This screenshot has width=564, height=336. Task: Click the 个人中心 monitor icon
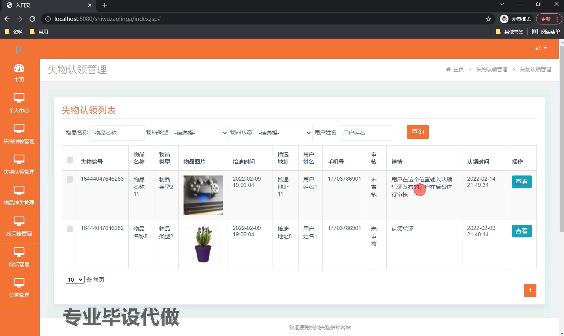pos(19,98)
